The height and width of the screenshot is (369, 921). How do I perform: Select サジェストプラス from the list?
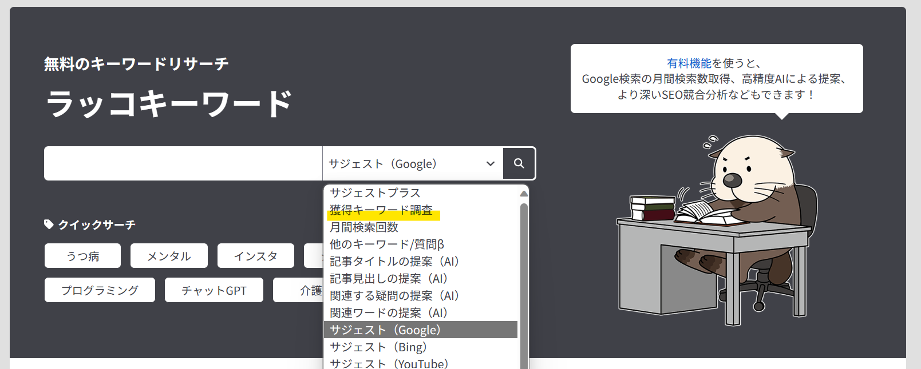(x=375, y=193)
